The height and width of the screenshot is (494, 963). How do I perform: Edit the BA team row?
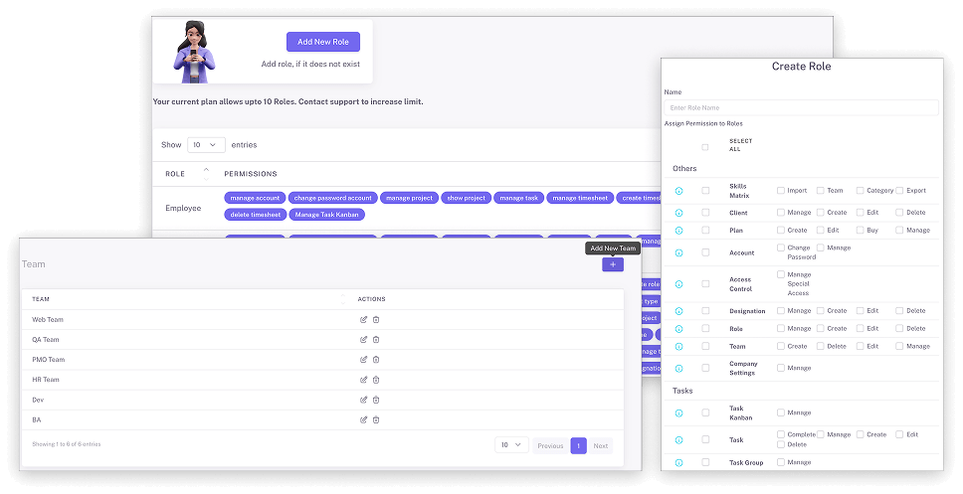[363, 419]
